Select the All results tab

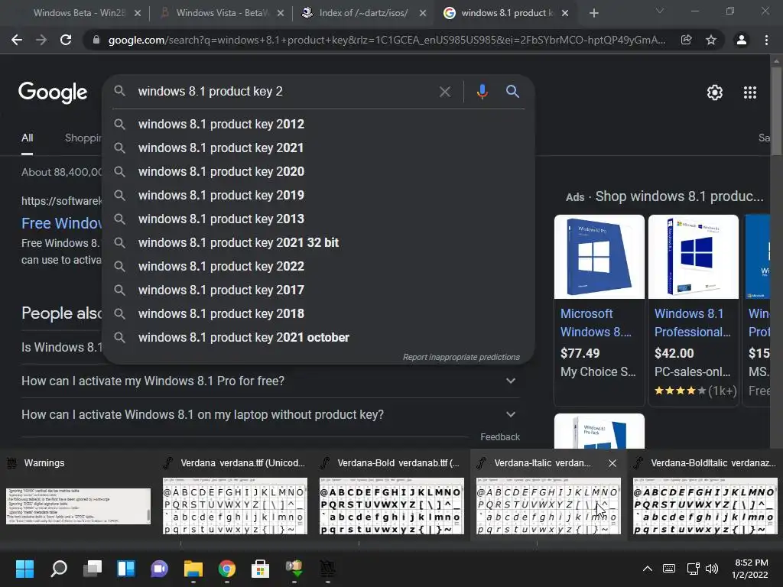tap(27, 138)
